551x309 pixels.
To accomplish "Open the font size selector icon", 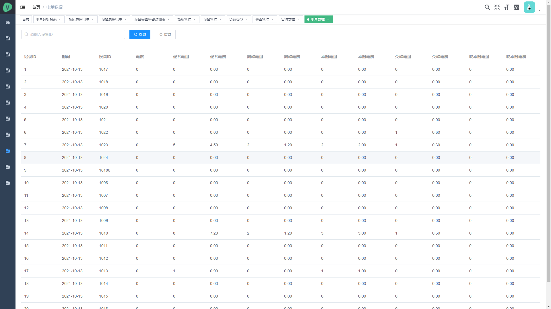I will coord(507,7).
